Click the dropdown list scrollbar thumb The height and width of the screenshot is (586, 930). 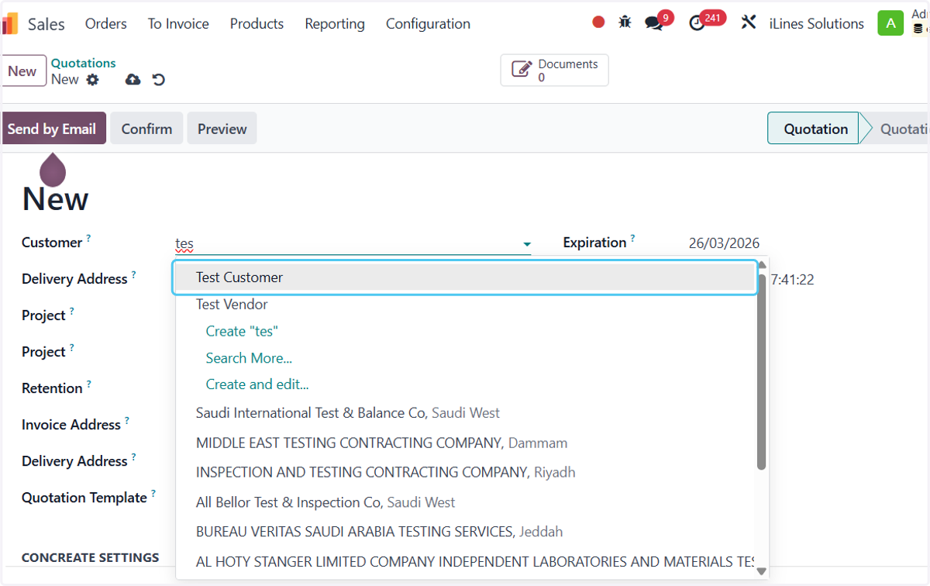[x=762, y=371]
